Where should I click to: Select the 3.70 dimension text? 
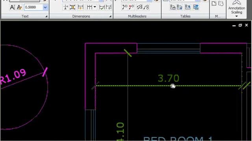pyautogui.click(x=169, y=78)
